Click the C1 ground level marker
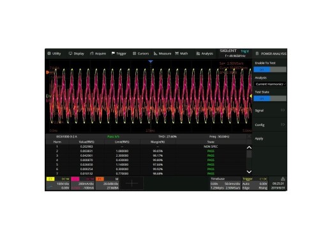The image size is (332, 243). pos(48,96)
